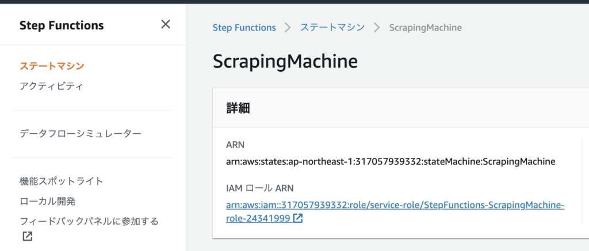Select the state machine ARN value
The image size is (589, 251).
[x=391, y=162]
